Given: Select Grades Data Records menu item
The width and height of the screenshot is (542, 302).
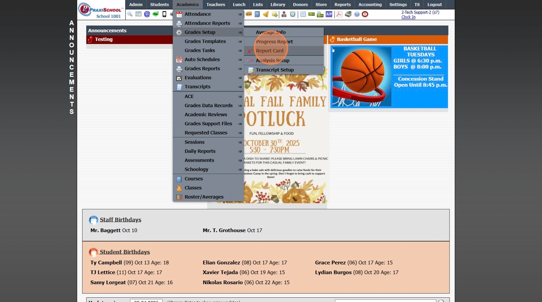Looking at the screenshot, I should point(209,106).
